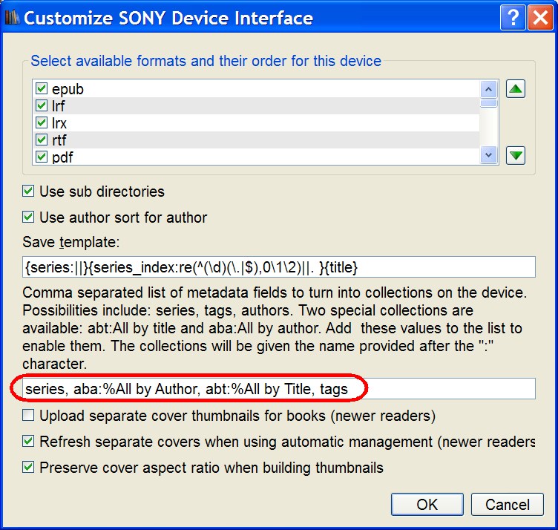The width and height of the screenshot is (558, 530).
Task: Uncheck Refresh separate covers option
Action: pos(28,441)
